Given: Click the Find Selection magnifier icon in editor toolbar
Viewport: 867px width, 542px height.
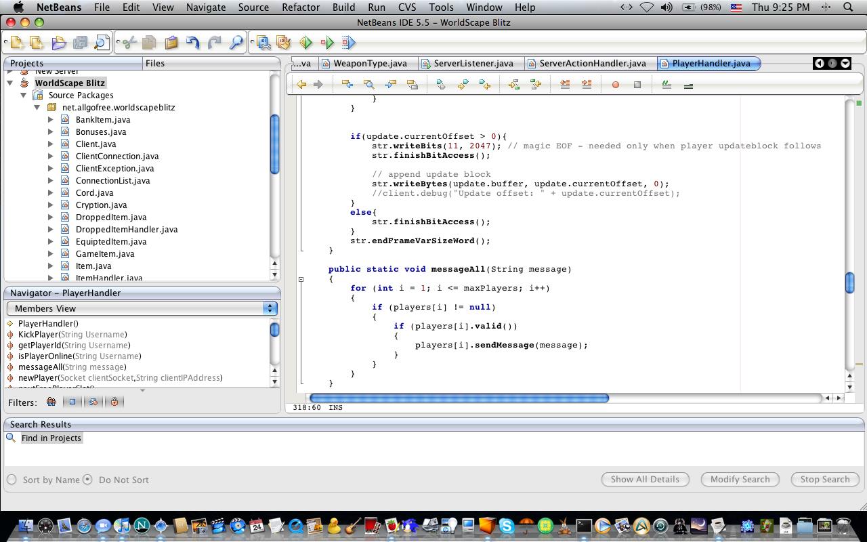Looking at the screenshot, I should [x=369, y=85].
